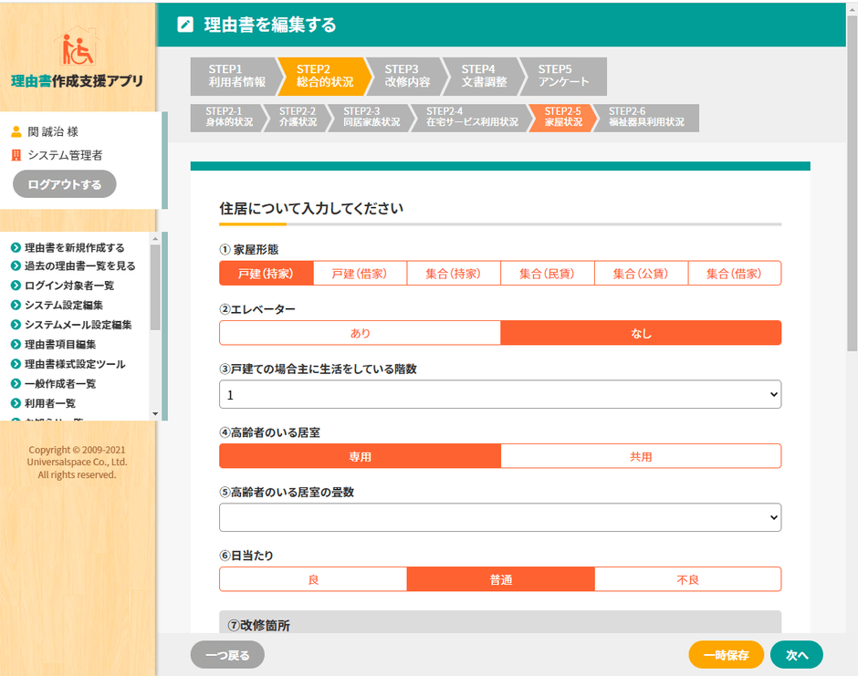Image resolution: width=858 pixels, height=676 pixels.
Task: Click the wheelchair app logo icon
Action: 78,49
